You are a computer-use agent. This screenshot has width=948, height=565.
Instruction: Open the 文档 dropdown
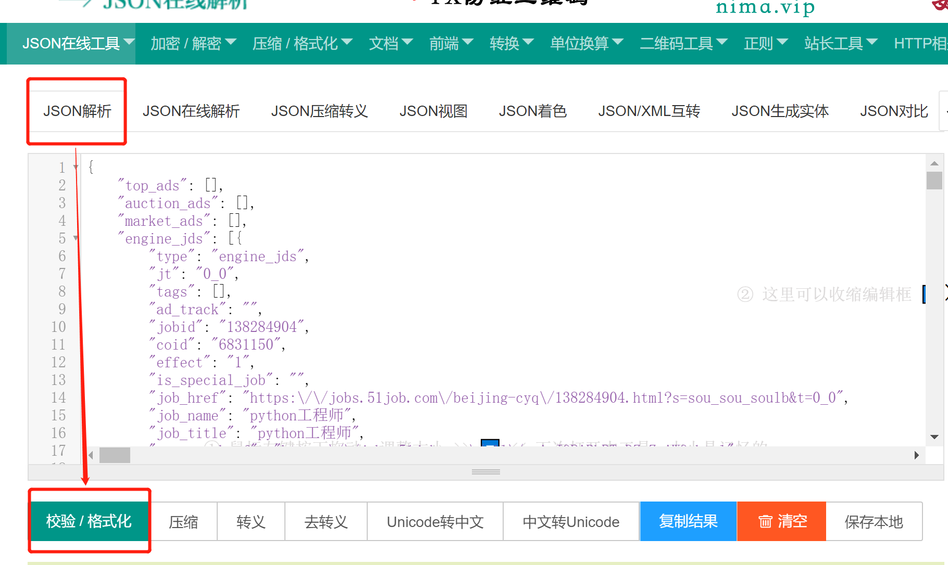pos(391,43)
